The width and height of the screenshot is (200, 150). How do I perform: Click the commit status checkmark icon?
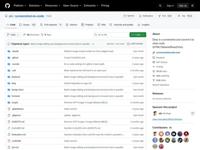click(x=93, y=44)
